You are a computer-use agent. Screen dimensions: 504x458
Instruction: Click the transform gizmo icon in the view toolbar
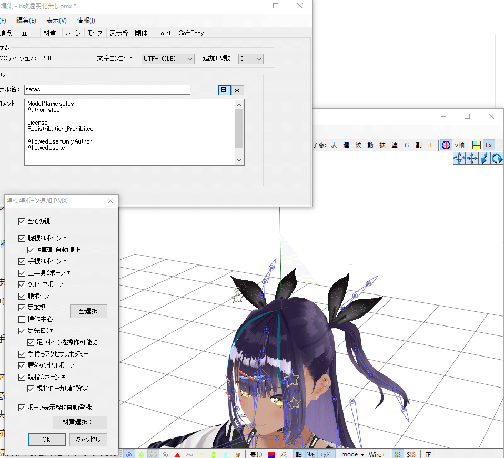(x=446, y=145)
